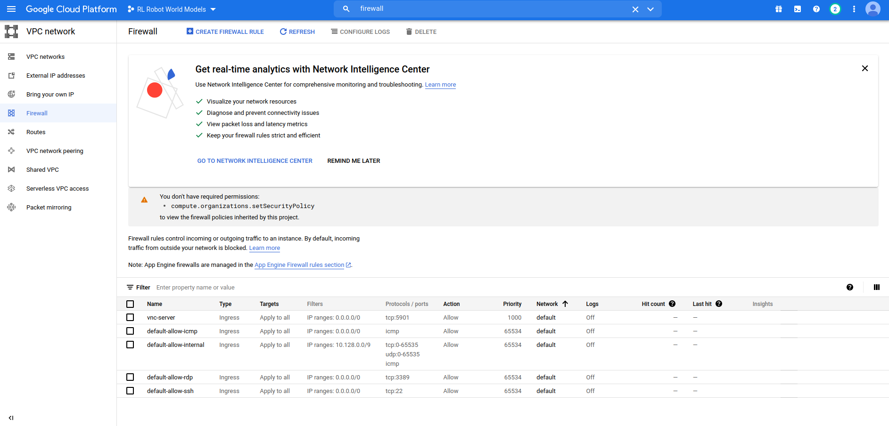Sort by the Name column header
The image size is (889, 426).
point(155,304)
